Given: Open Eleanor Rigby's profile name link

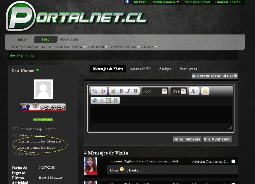Looking at the screenshot, I should pos(122,161).
